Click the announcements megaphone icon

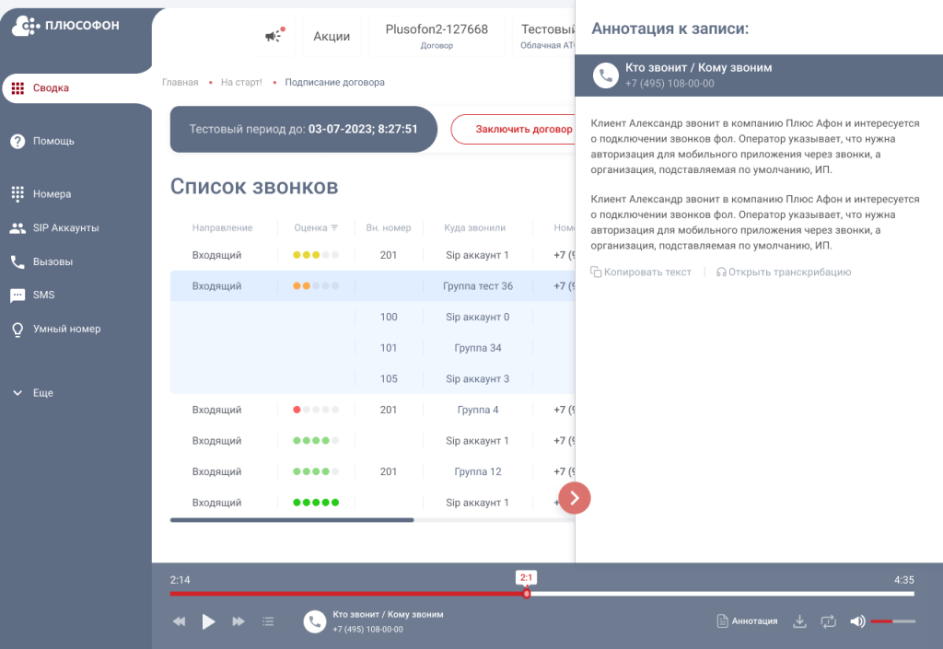click(x=274, y=36)
